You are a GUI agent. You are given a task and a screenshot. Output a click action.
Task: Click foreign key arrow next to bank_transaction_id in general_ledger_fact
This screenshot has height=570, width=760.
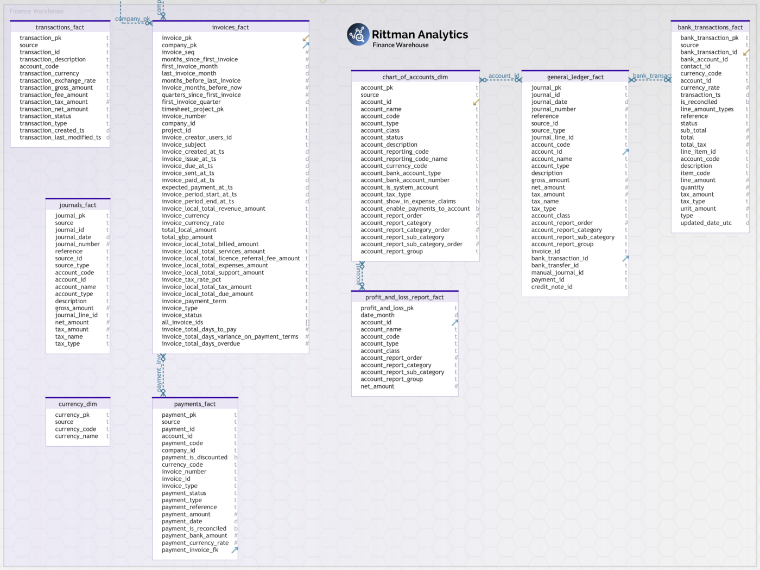(x=625, y=259)
